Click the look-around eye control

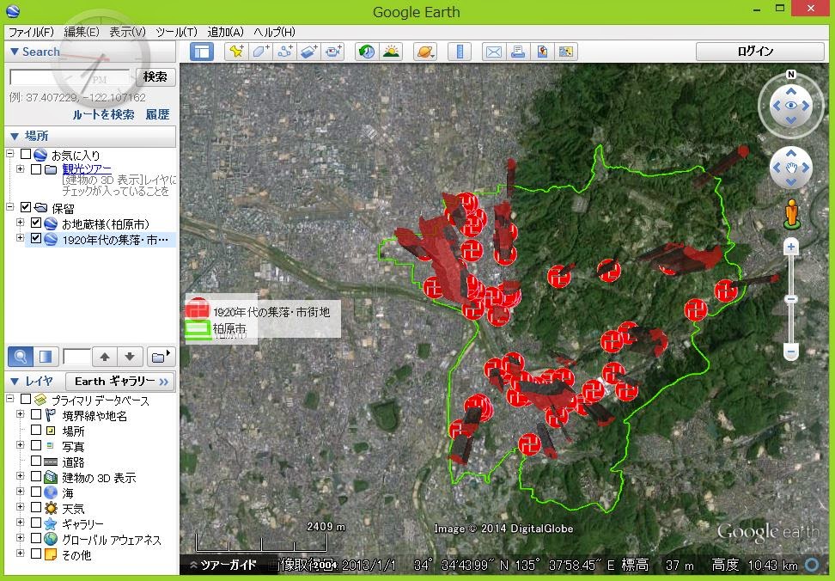click(791, 106)
